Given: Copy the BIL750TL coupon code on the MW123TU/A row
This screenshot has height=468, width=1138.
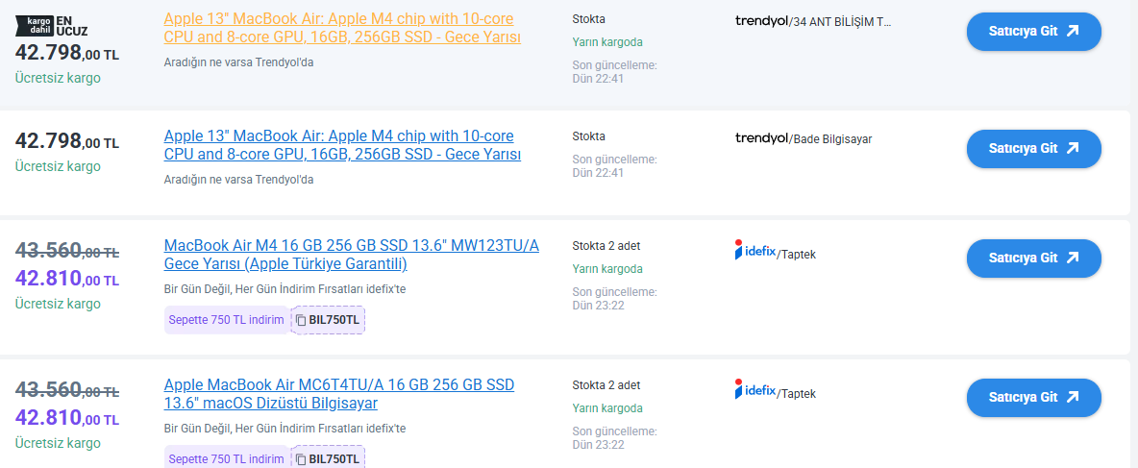Looking at the screenshot, I should click(328, 320).
